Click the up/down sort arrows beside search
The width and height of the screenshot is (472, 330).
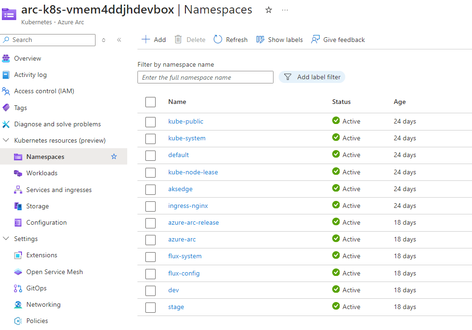click(x=103, y=40)
